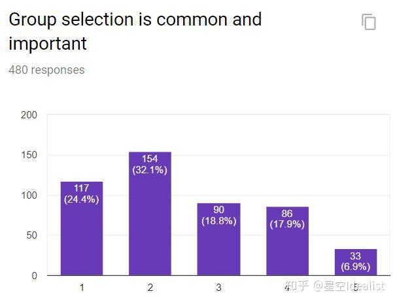The width and height of the screenshot is (395, 302).
Task: Click the "@星空Idealist" watermark username
Action: [349, 286]
